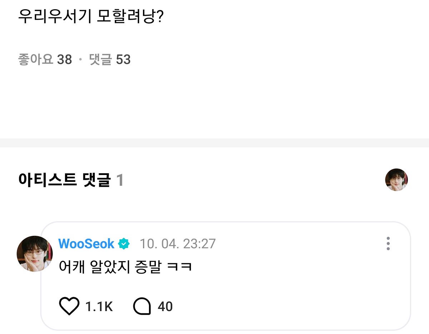Image resolution: width=429 pixels, height=334 pixels.
Task: Open the three-dot comment options menu
Action: [x=388, y=244]
